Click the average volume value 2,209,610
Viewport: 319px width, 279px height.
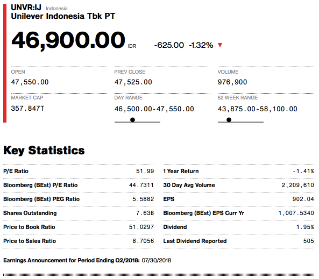298,185
